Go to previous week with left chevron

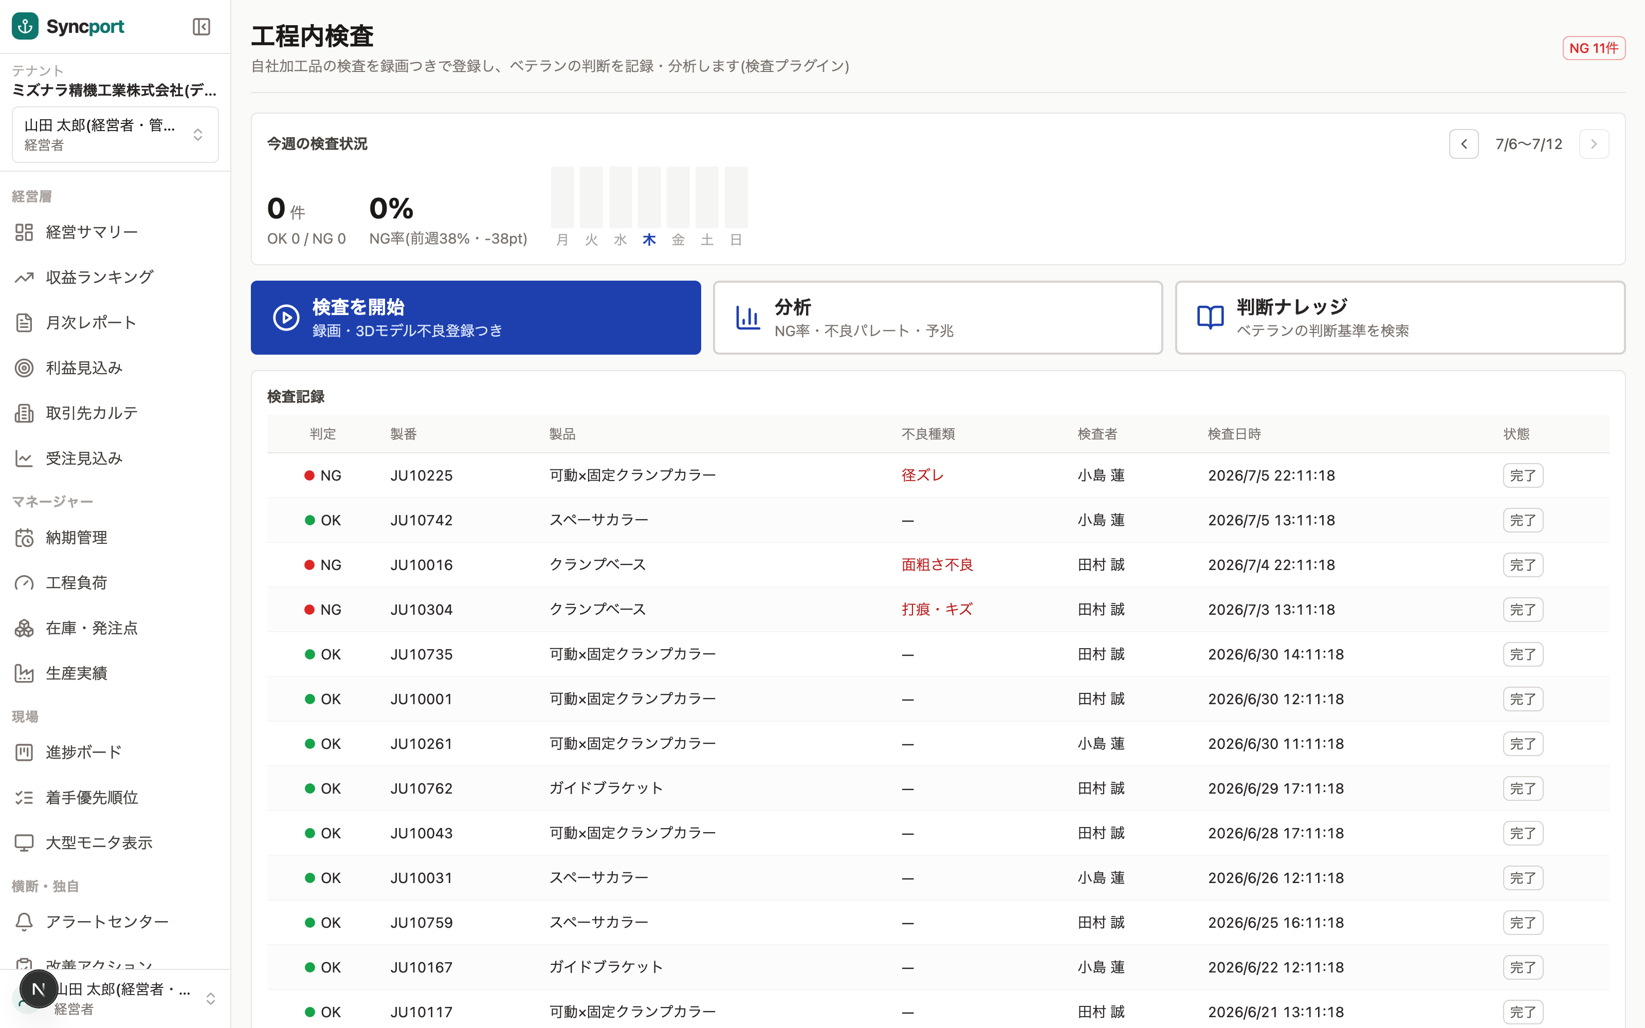(1464, 144)
